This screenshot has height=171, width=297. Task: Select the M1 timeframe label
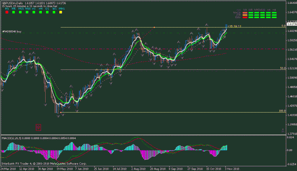click(7, 9)
